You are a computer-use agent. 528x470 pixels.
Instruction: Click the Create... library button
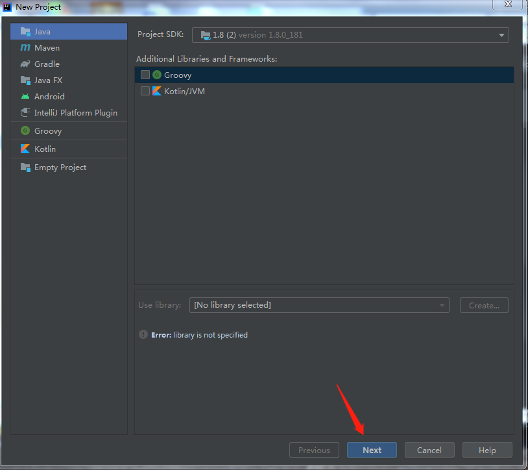484,305
